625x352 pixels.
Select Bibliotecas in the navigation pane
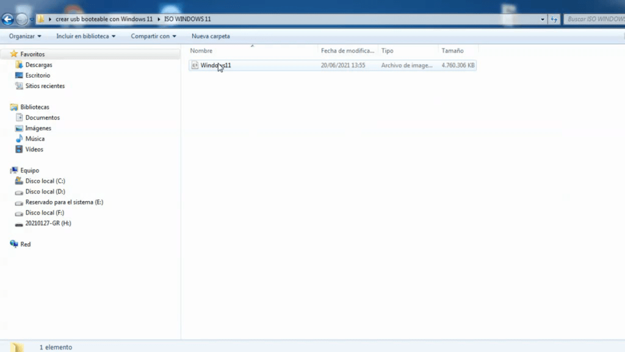[x=35, y=107]
